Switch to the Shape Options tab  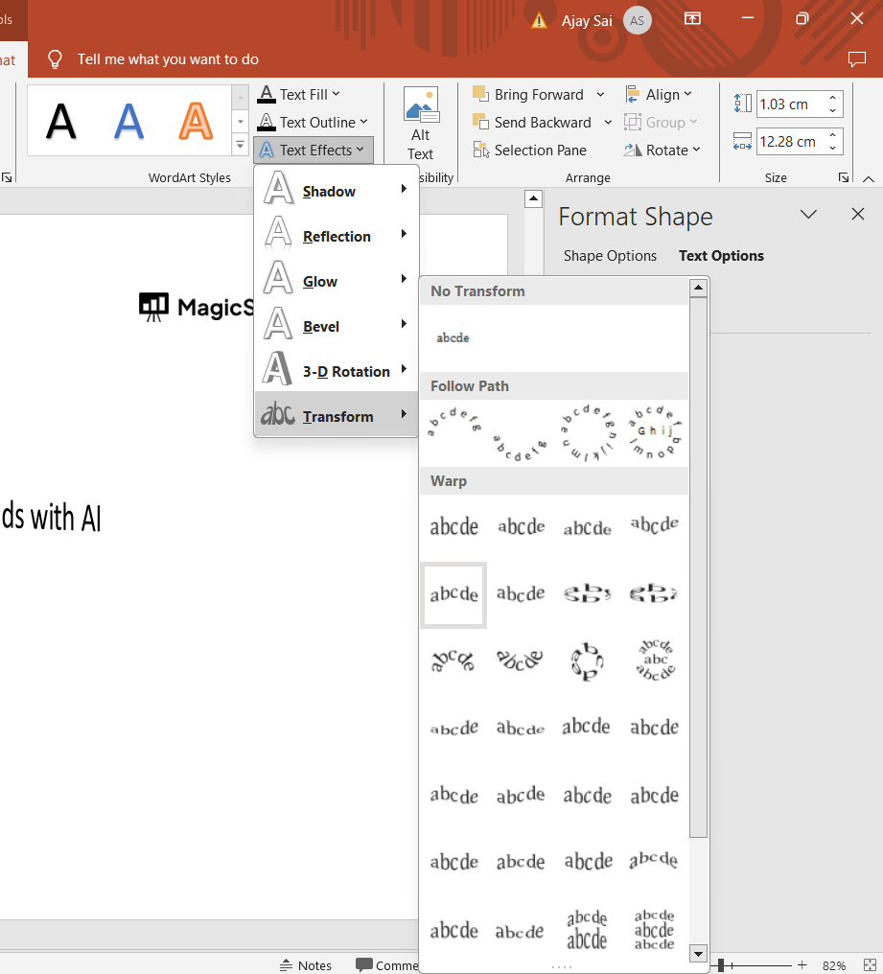610,256
